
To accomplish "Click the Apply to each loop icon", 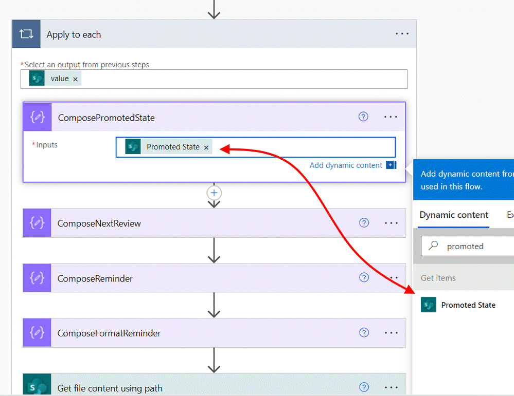I will pyautogui.click(x=26, y=34).
